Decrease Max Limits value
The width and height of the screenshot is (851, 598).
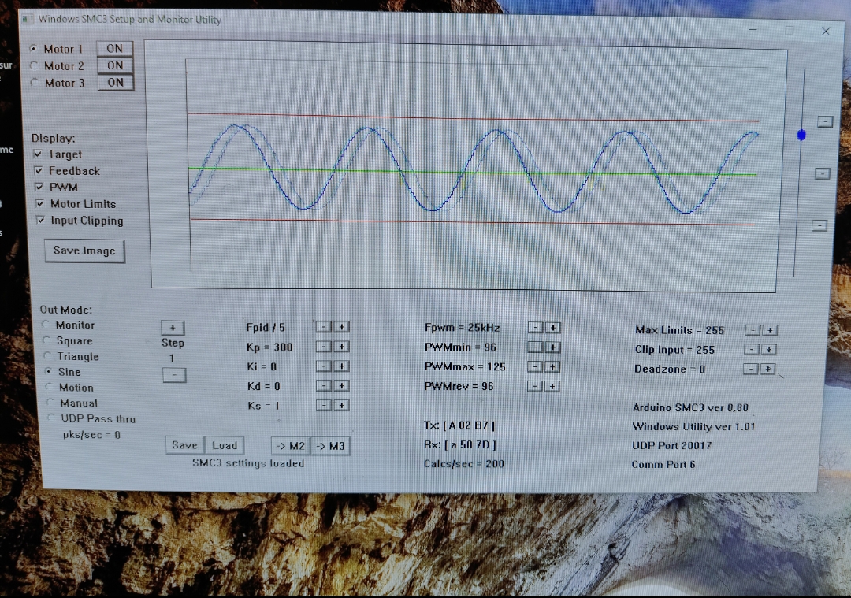tap(753, 330)
